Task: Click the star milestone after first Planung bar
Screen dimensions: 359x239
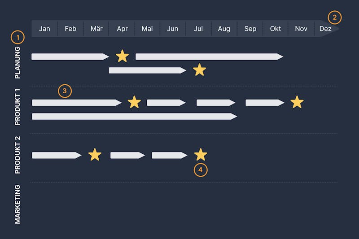Action: pos(122,56)
